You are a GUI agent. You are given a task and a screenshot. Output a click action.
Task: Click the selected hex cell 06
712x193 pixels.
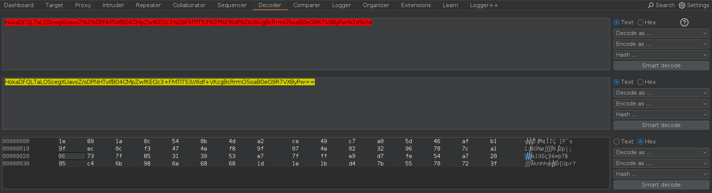(72, 156)
